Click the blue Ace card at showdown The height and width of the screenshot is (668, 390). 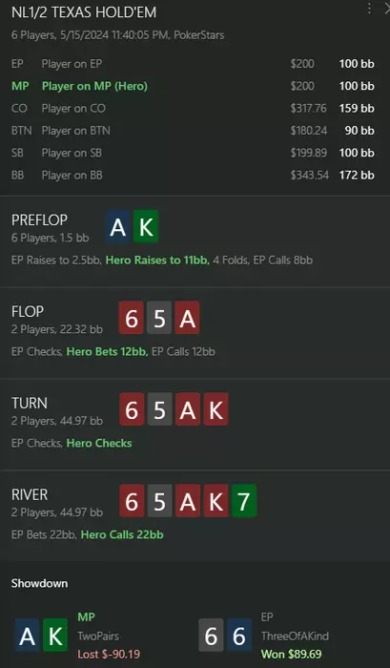pyautogui.click(x=28, y=636)
